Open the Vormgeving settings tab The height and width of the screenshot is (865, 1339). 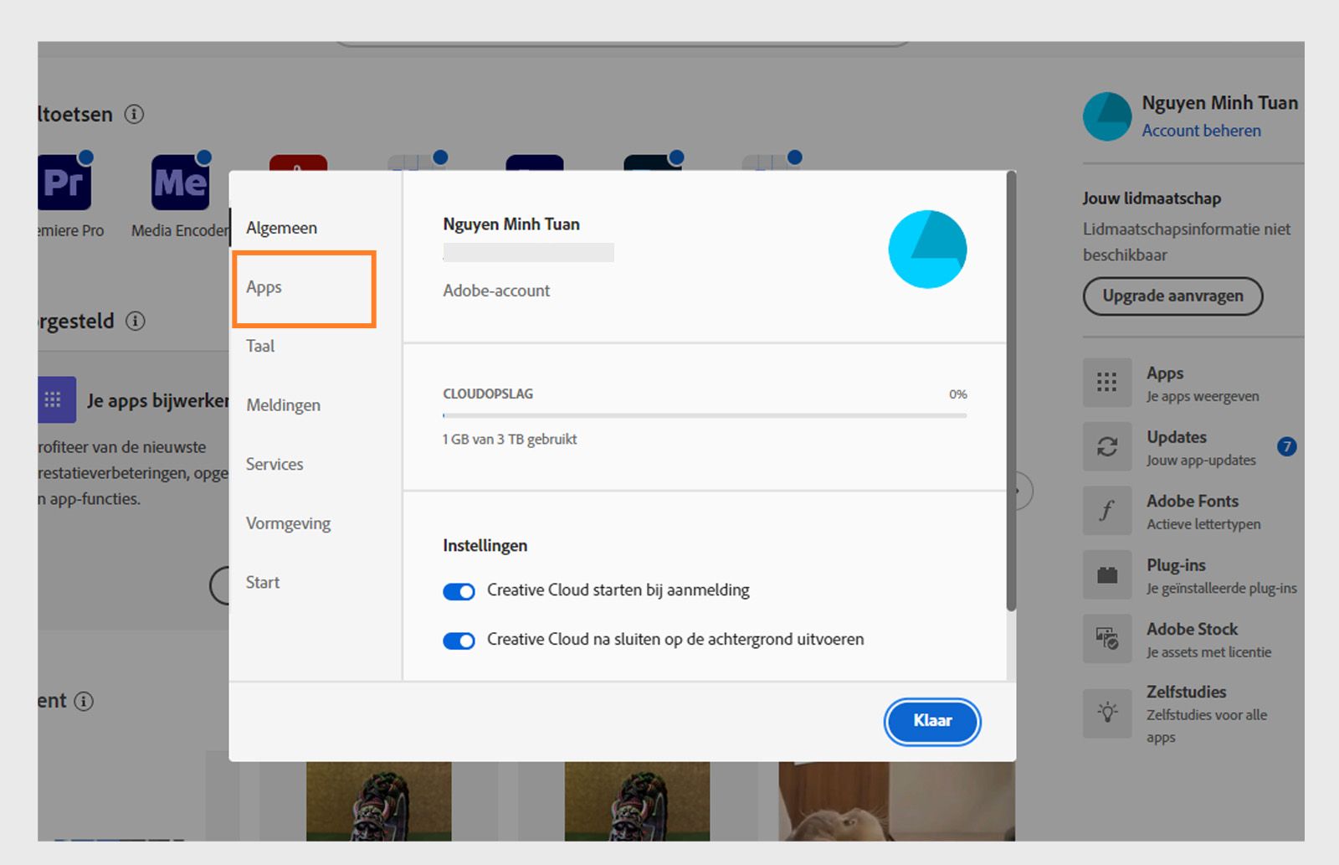coord(287,523)
